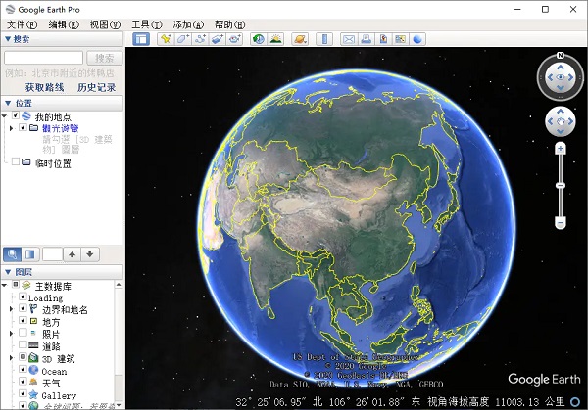Expand the 3D 建筑 layer arrow
The width and height of the screenshot is (588, 410).
point(11,358)
